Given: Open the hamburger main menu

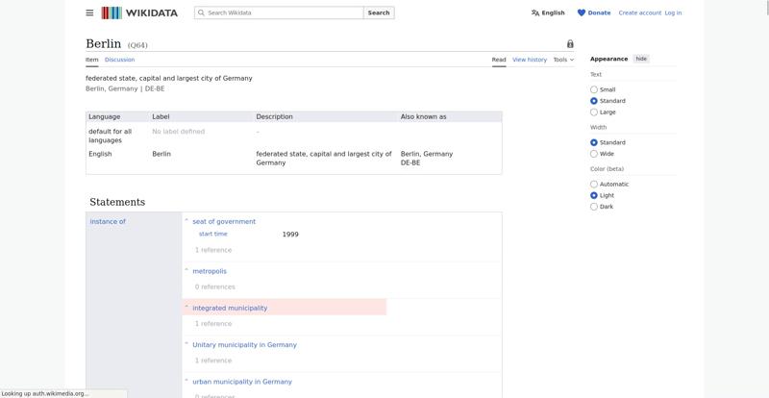Looking at the screenshot, I should pyautogui.click(x=89, y=12).
